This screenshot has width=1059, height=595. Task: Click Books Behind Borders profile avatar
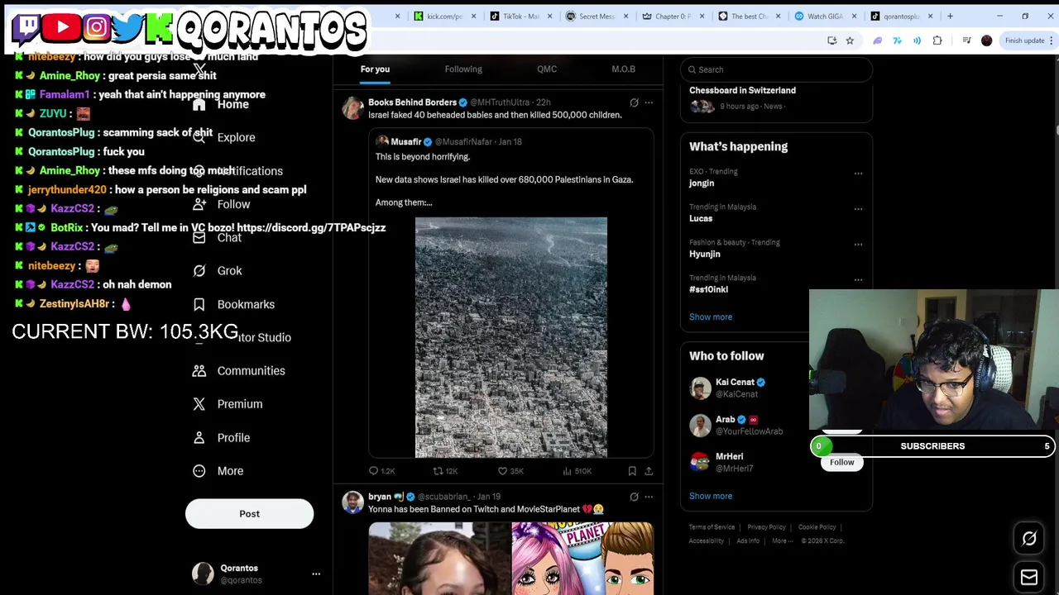coord(353,108)
